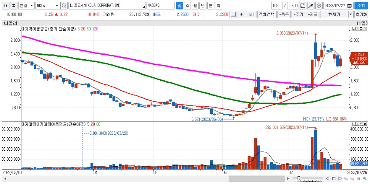Click the play-backward triangle at the bottom
Screen dimensions: 370x184
(x=328, y=178)
